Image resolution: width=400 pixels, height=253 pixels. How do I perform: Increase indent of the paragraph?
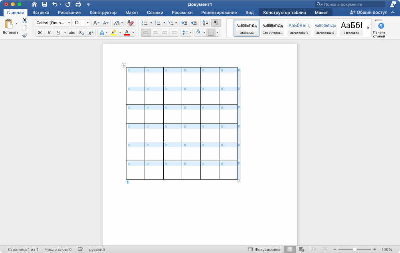point(194,23)
